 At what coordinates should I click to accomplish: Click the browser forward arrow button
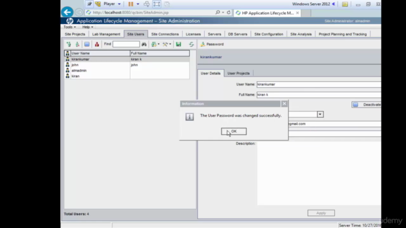[x=79, y=13]
